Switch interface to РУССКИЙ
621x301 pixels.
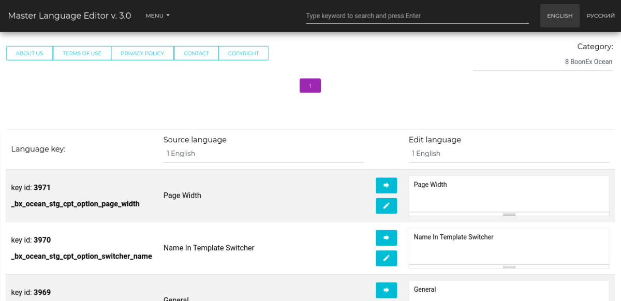click(x=600, y=16)
